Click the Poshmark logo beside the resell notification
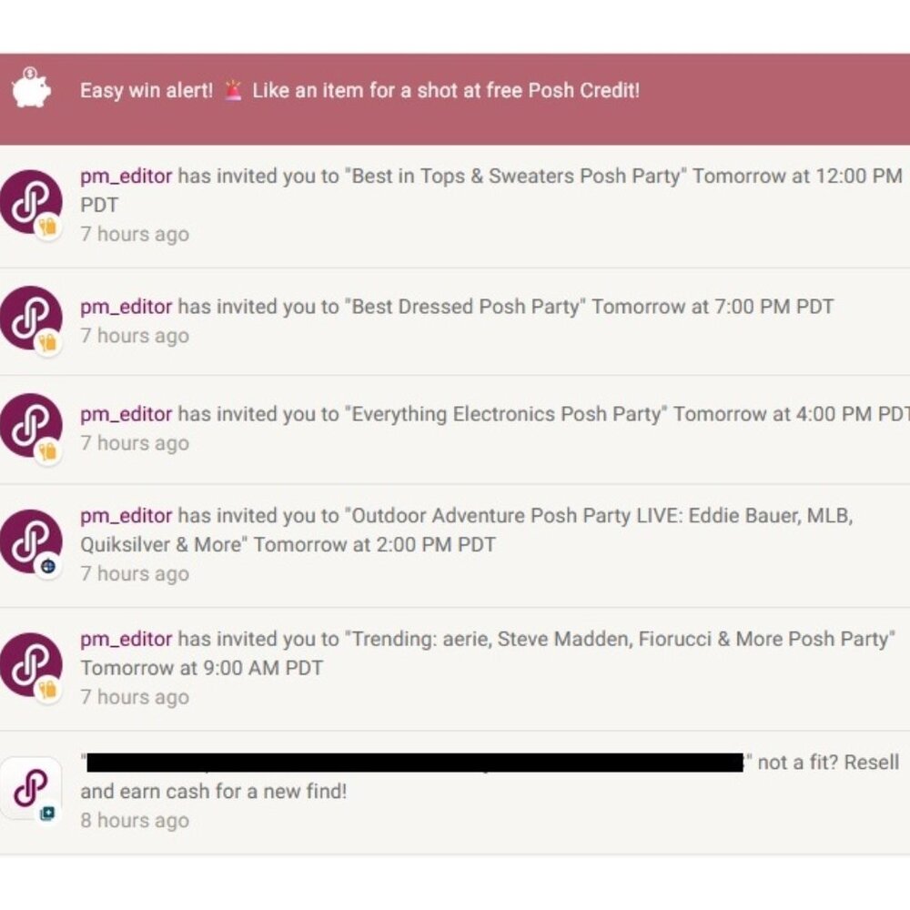The image size is (910, 910). click(31, 788)
